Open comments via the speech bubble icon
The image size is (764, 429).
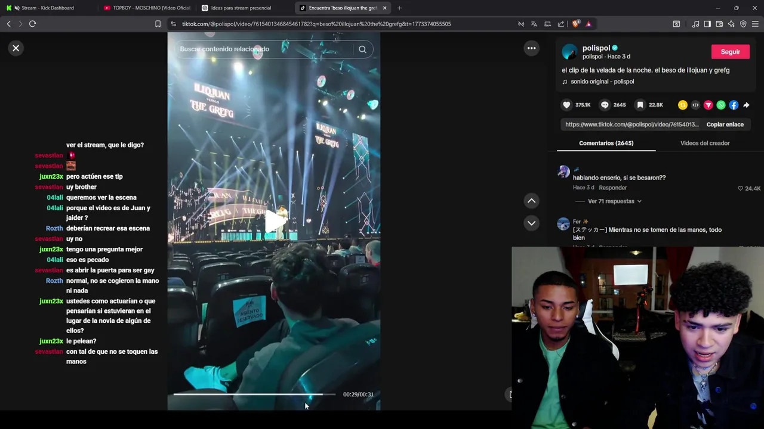click(x=605, y=105)
